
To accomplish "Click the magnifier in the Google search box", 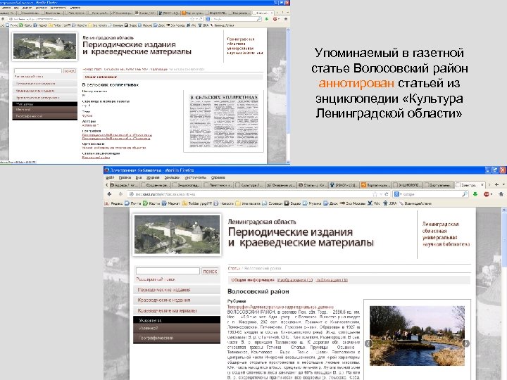I will (464, 194).
